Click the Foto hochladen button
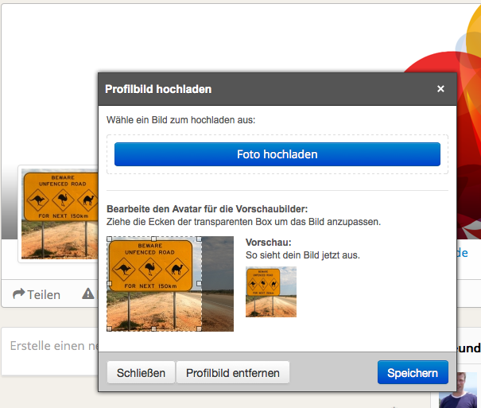The width and height of the screenshot is (481, 408). [x=277, y=154]
